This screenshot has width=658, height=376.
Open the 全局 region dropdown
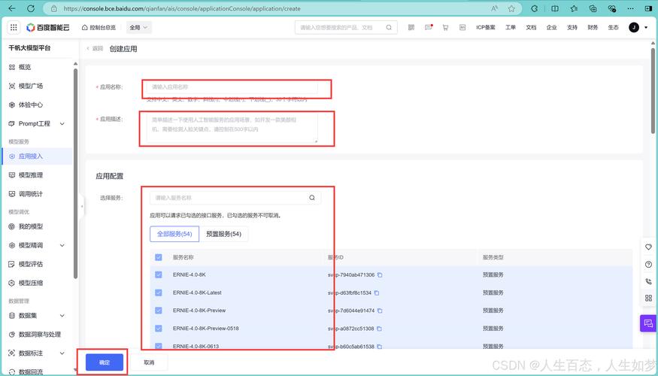[x=139, y=27]
